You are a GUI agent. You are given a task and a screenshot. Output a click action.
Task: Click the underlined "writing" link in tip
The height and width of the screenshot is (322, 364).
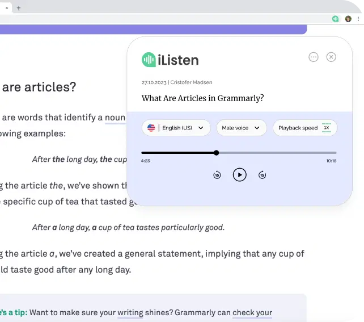(x=130, y=312)
